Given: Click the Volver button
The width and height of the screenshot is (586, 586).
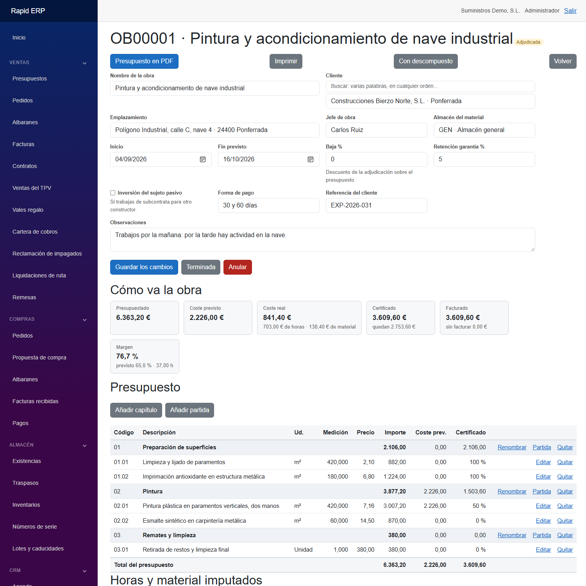Looking at the screenshot, I should [563, 61].
